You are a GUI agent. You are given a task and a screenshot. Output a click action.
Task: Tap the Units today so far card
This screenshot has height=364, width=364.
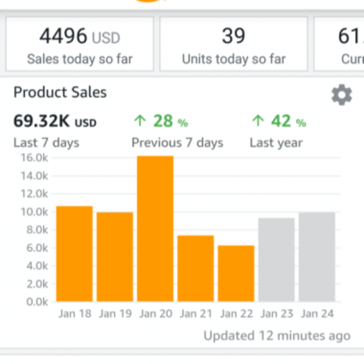pyautogui.click(x=234, y=44)
